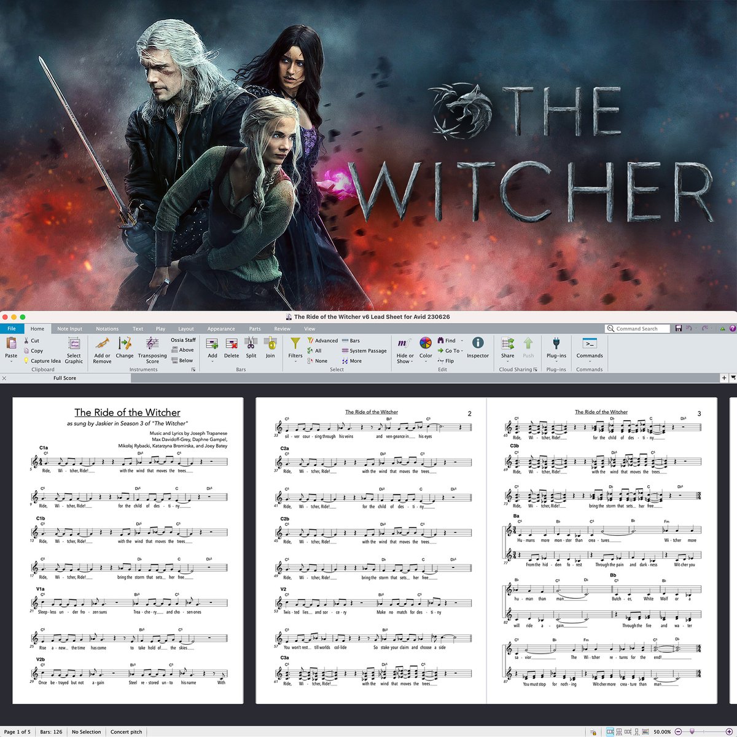Image resolution: width=737 pixels, height=737 pixels.
Task: Adjust the zoom slider handle
Action: (692, 731)
